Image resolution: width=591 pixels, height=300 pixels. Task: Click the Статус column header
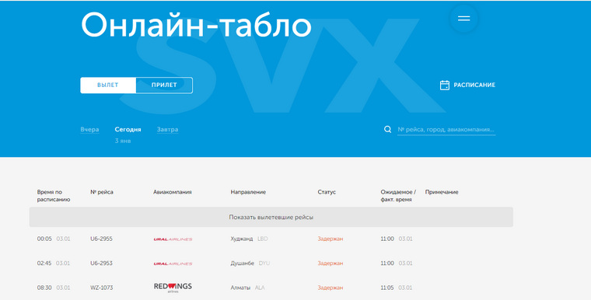(x=327, y=192)
